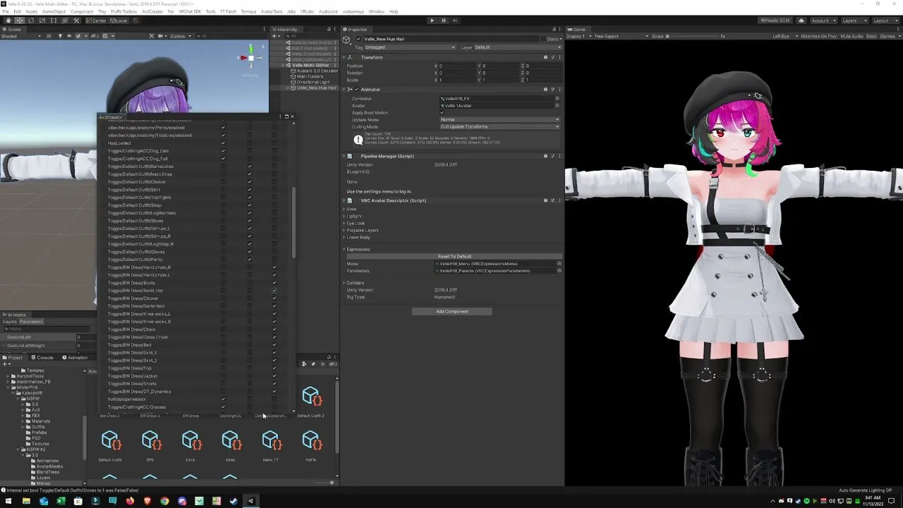Image resolution: width=903 pixels, height=508 pixels.
Task: Toggle Apply Root Motion checkbox
Action: click(442, 113)
